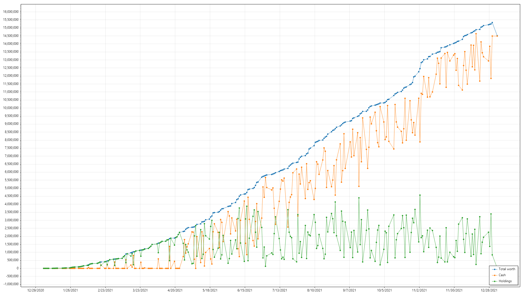Click the last orange Cash data point
Image resolution: width=524 pixels, height=295 pixels.
(x=497, y=36)
